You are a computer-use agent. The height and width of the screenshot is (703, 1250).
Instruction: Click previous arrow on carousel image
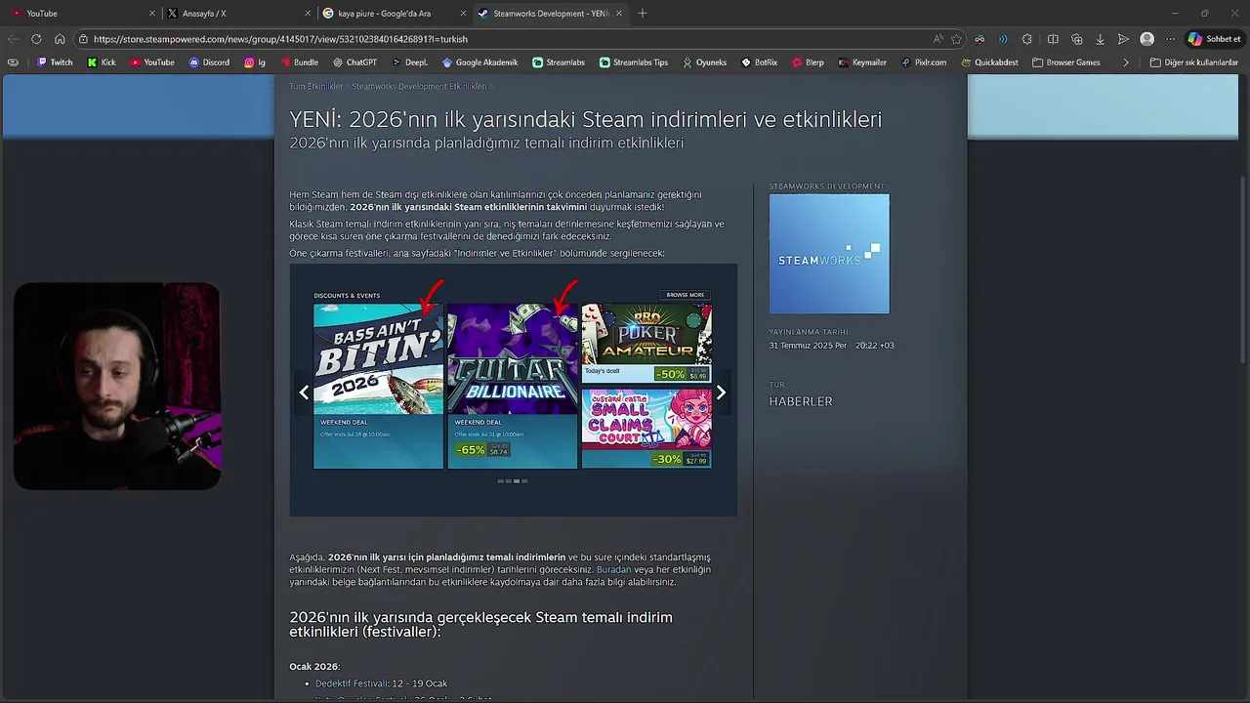point(304,393)
